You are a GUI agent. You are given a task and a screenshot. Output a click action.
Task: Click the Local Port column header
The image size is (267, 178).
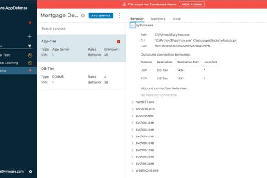pos(210,62)
